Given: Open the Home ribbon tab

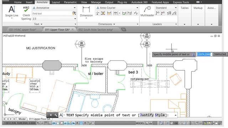Looking at the screenshot, I should point(18,2).
